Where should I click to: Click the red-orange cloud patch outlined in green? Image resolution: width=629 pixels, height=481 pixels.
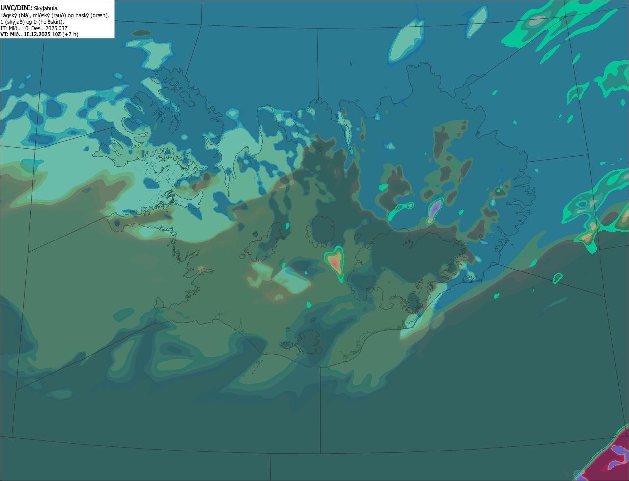(335, 264)
